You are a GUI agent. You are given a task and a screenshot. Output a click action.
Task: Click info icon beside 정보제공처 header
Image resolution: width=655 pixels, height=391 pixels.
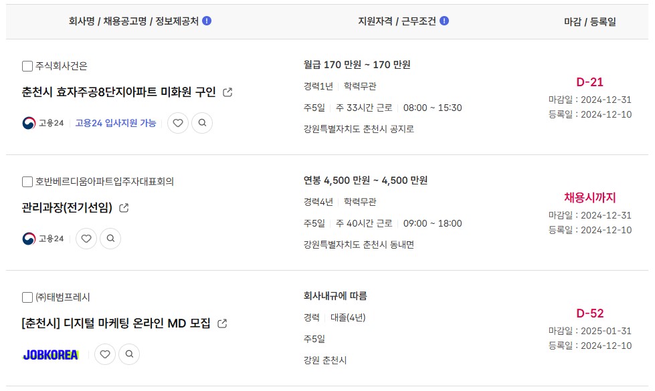[x=207, y=21]
